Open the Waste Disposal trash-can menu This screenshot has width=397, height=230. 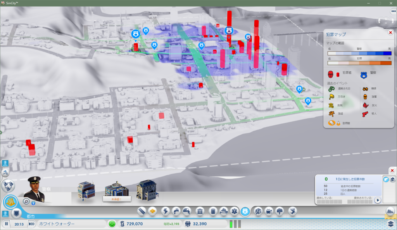point(213,211)
